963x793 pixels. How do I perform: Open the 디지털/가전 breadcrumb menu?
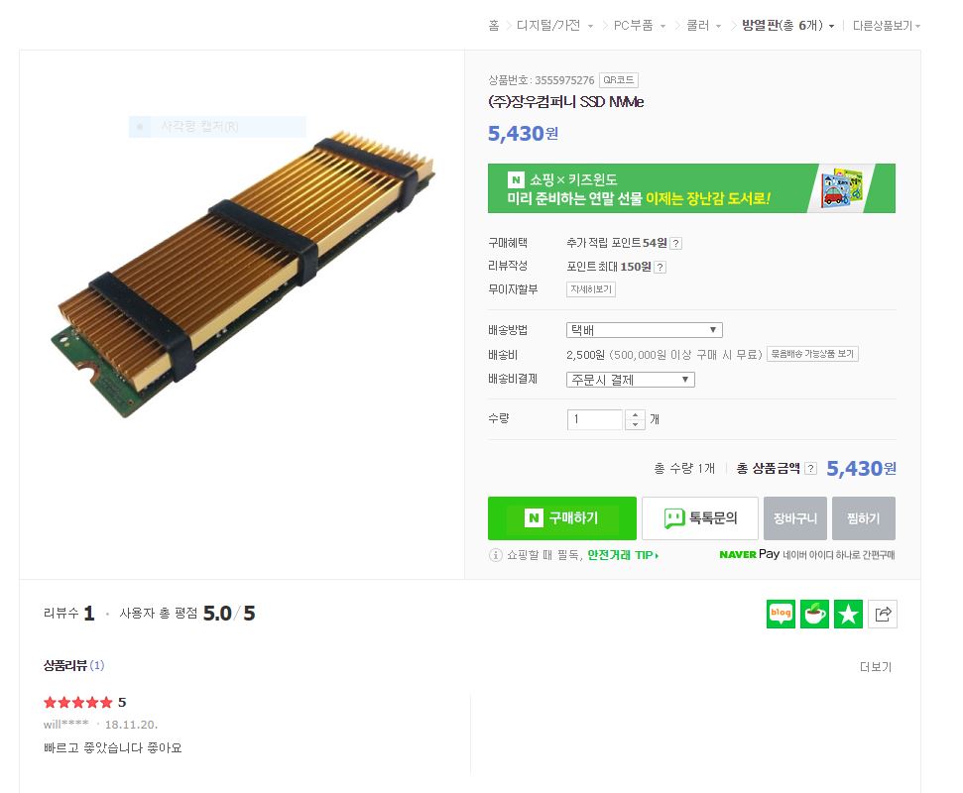coord(554,25)
